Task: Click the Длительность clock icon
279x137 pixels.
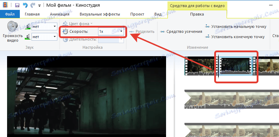Action: point(65,40)
